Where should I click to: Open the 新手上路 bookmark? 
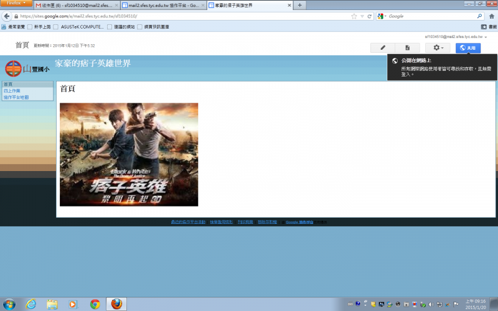(x=39, y=27)
